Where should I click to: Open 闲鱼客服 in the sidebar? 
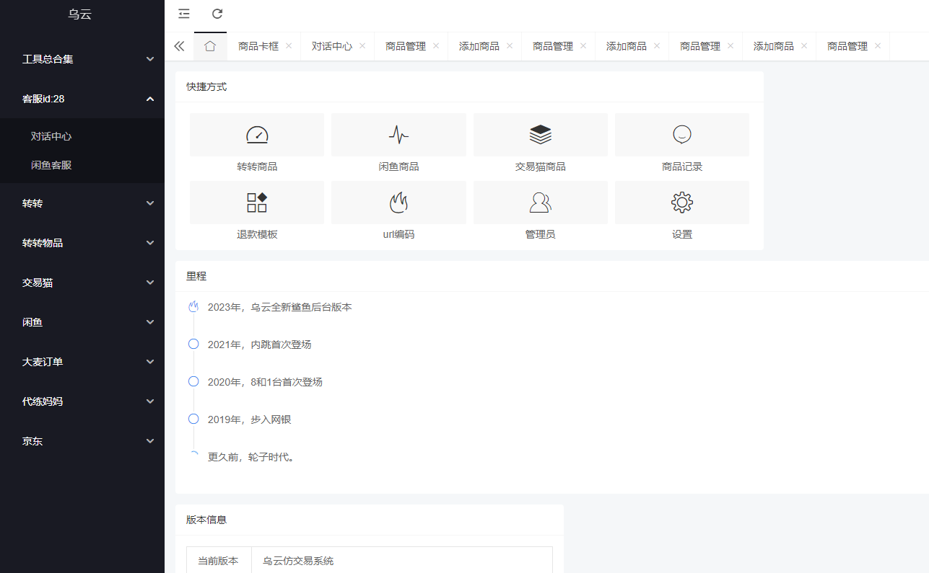click(x=51, y=165)
